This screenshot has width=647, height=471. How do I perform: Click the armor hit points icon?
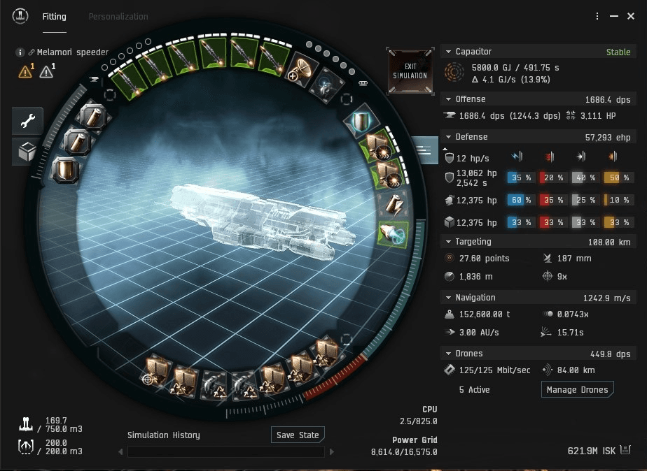pos(450,200)
